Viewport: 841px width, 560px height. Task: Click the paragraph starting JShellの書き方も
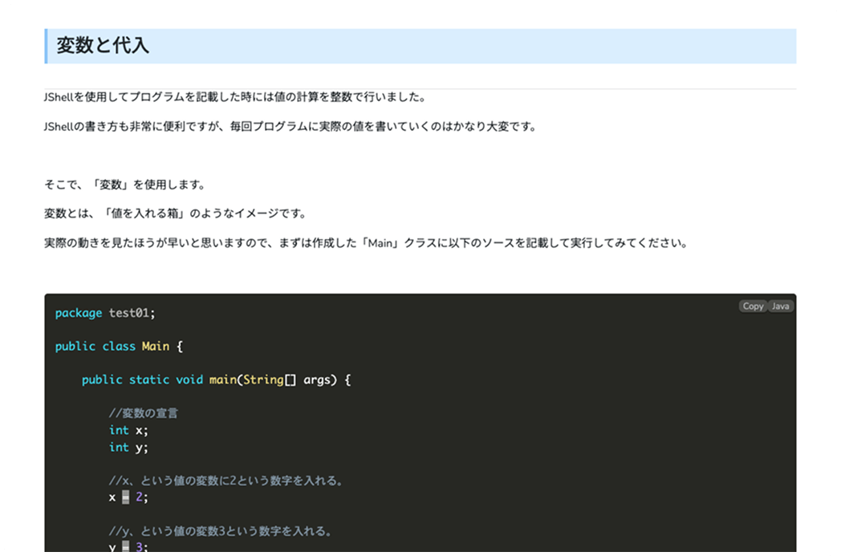290,127
